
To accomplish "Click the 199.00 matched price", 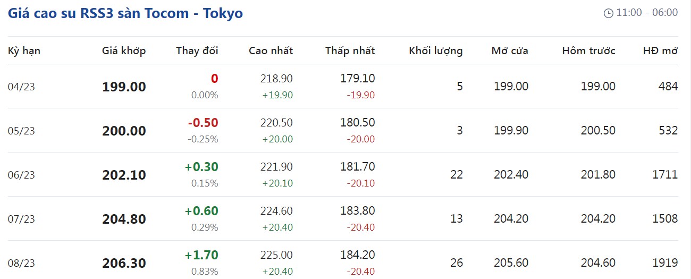I will tap(124, 87).
